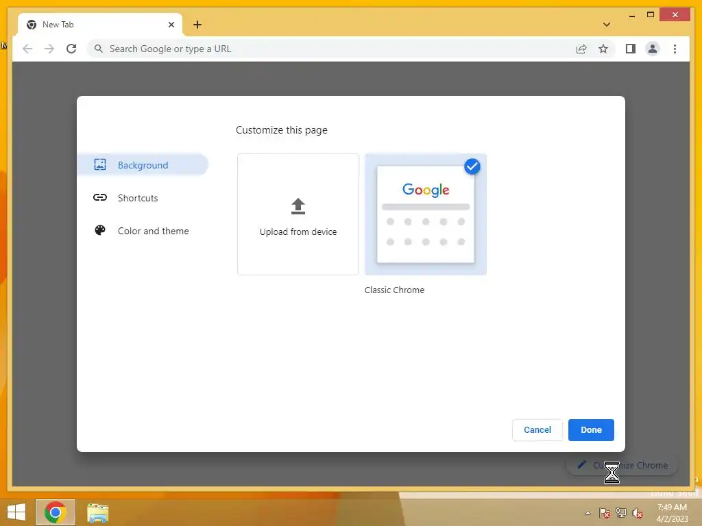
Task: Click the search magnifier icon in the address bar
Action: click(99, 49)
